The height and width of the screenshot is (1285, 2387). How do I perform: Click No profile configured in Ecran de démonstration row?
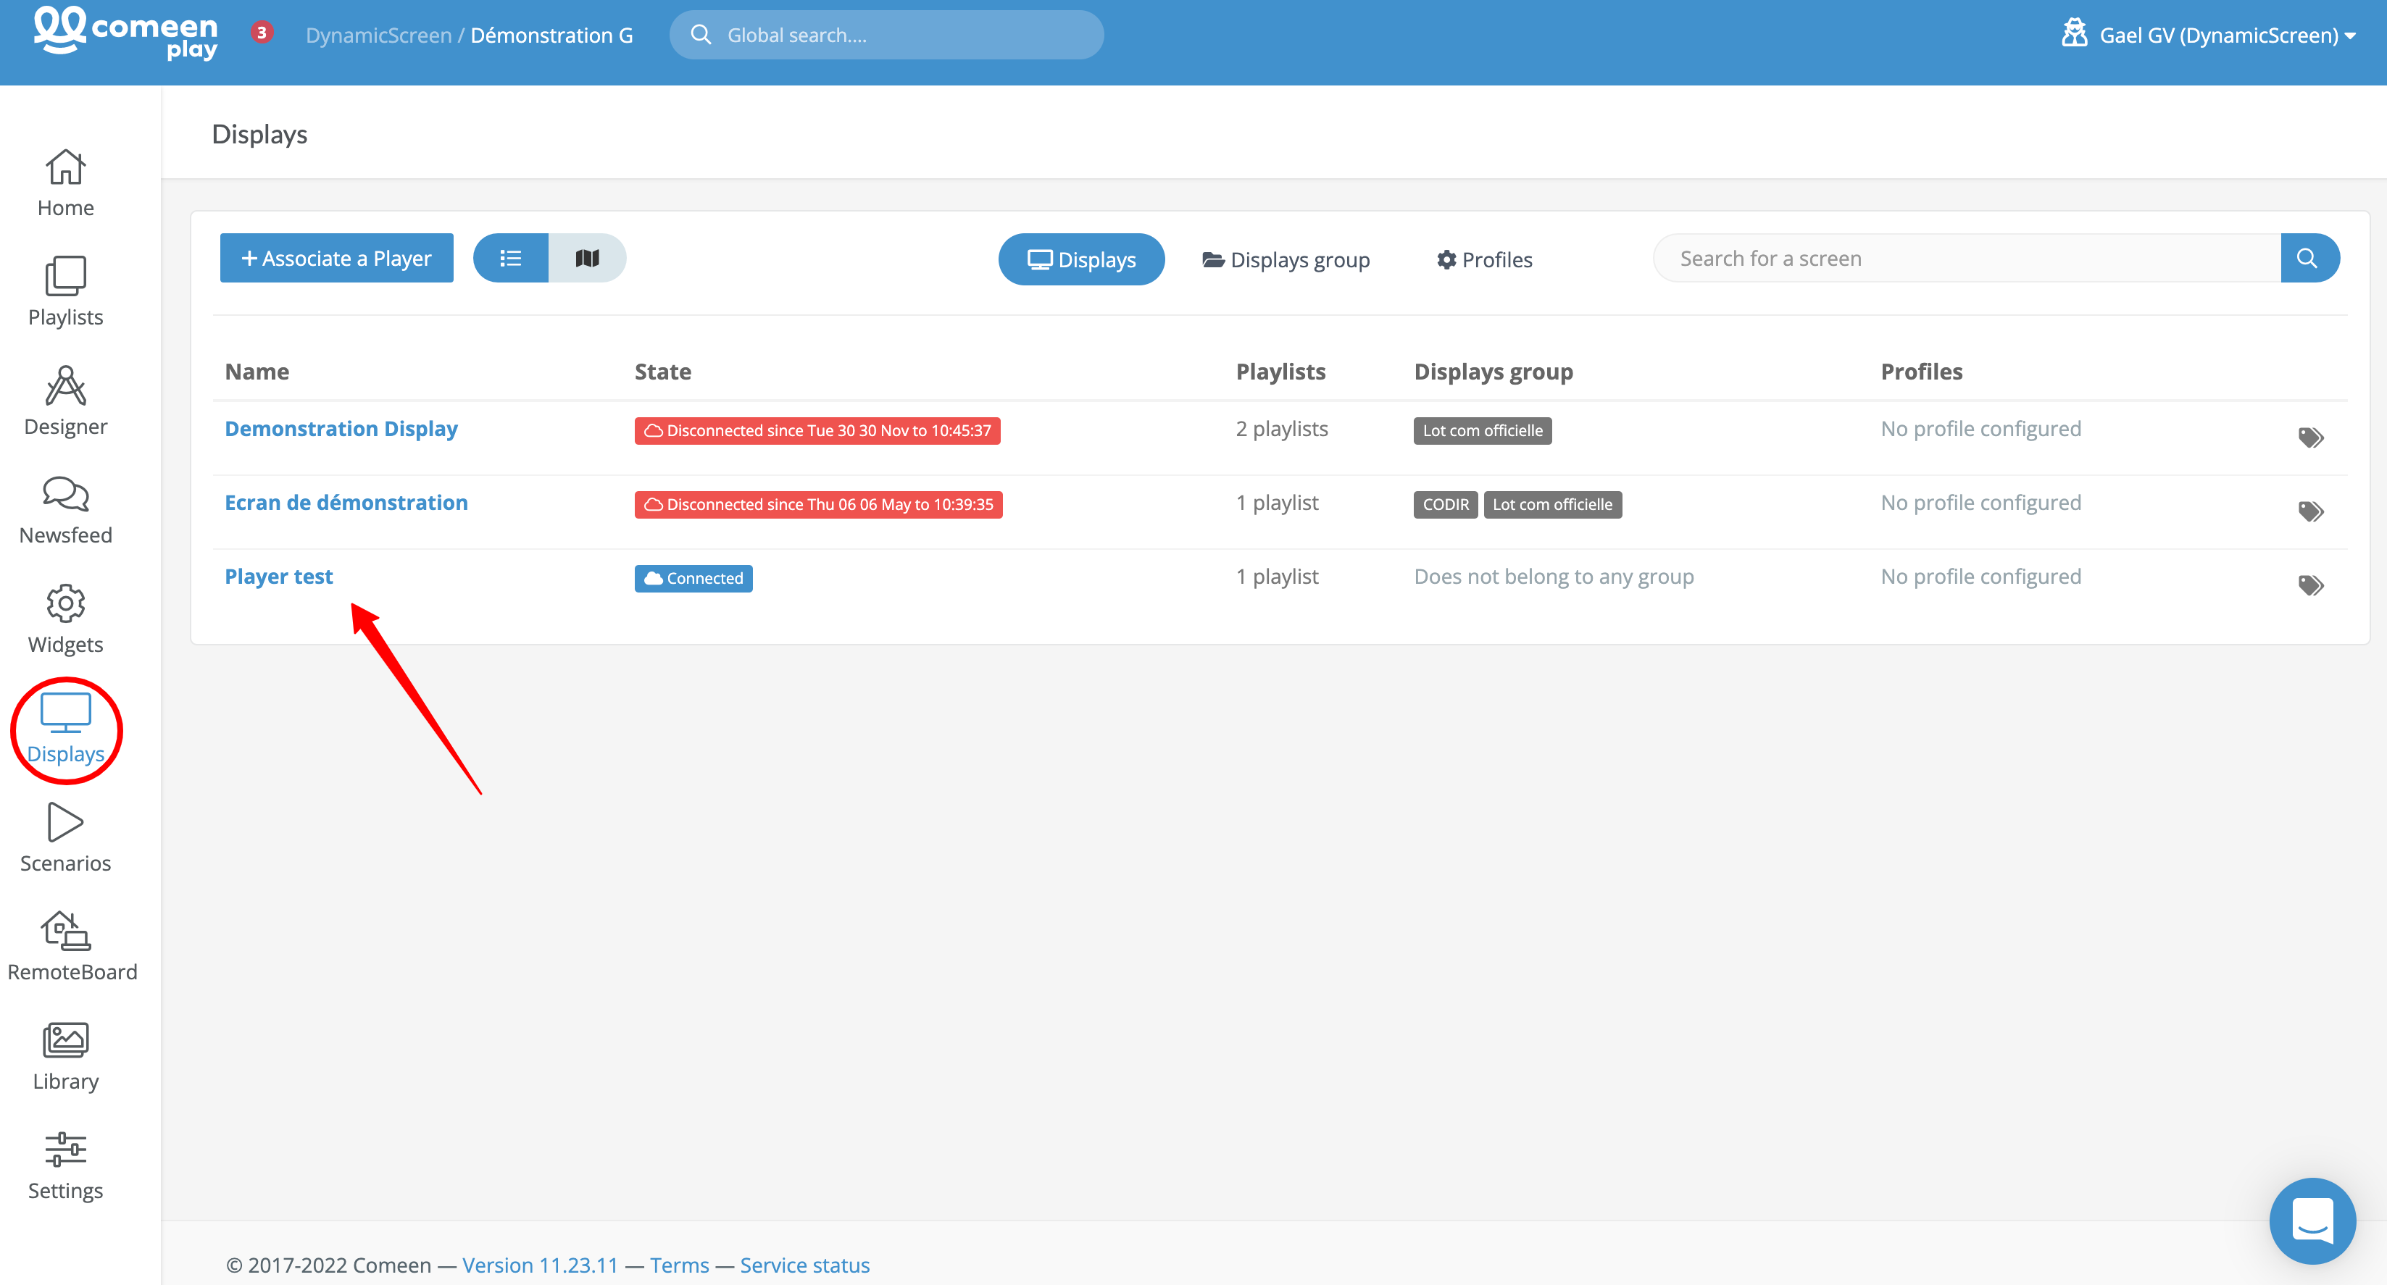(x=1980, y=502)
